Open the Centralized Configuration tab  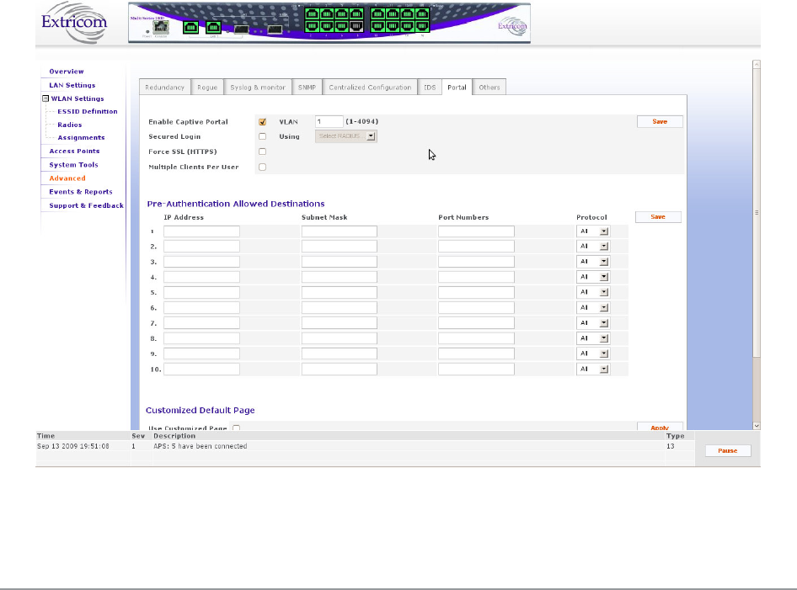(370, 88)
